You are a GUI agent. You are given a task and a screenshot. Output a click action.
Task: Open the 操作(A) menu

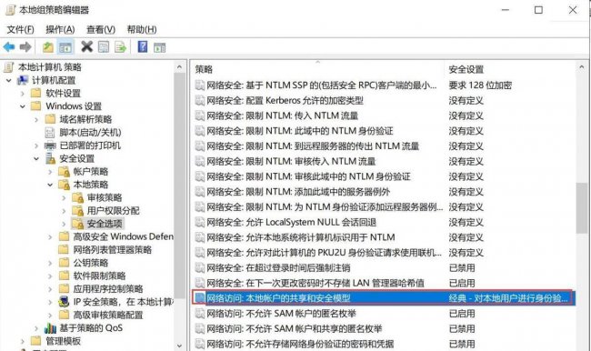60,29
